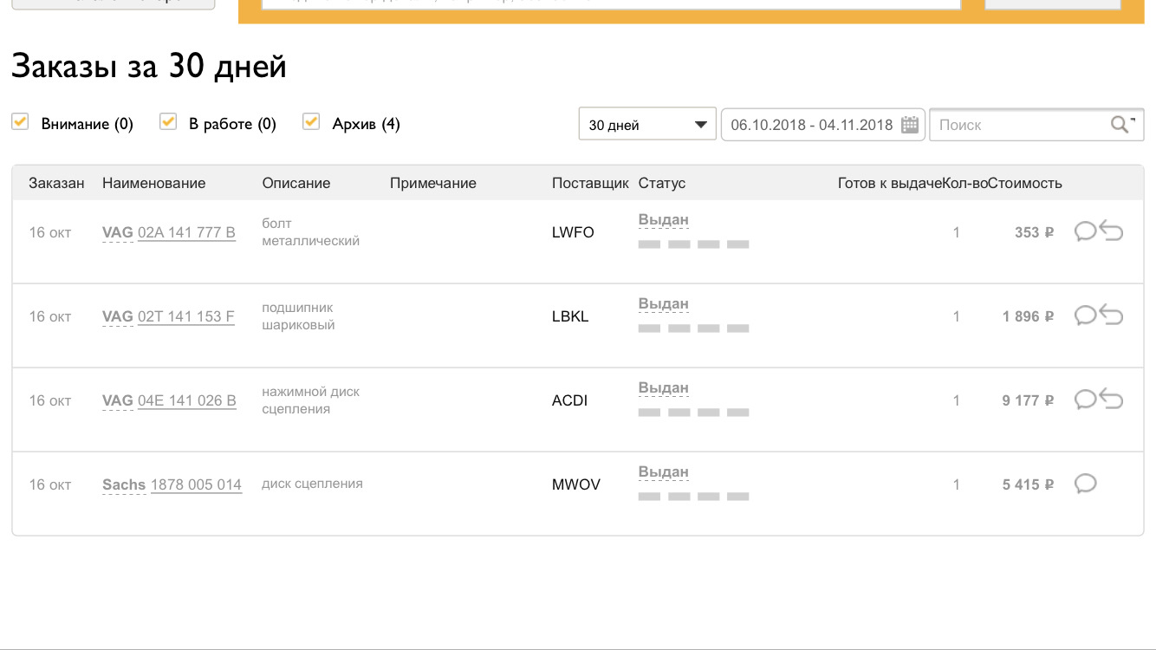Click Выдан status in ACDI row
This screenshot has width=1156, height=650.
pos(664,388)
